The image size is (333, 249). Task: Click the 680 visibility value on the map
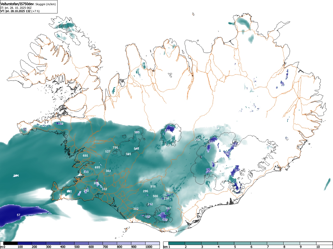[85, 156]
